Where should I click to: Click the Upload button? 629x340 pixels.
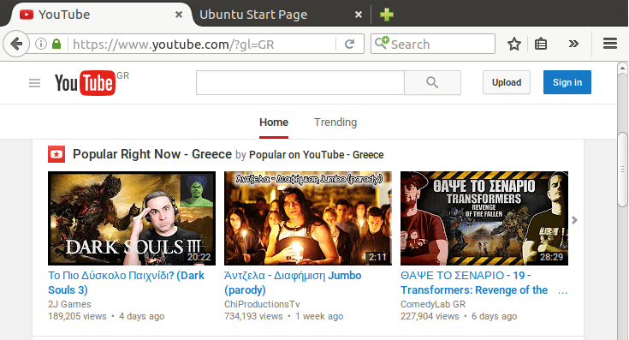(507, 82)
